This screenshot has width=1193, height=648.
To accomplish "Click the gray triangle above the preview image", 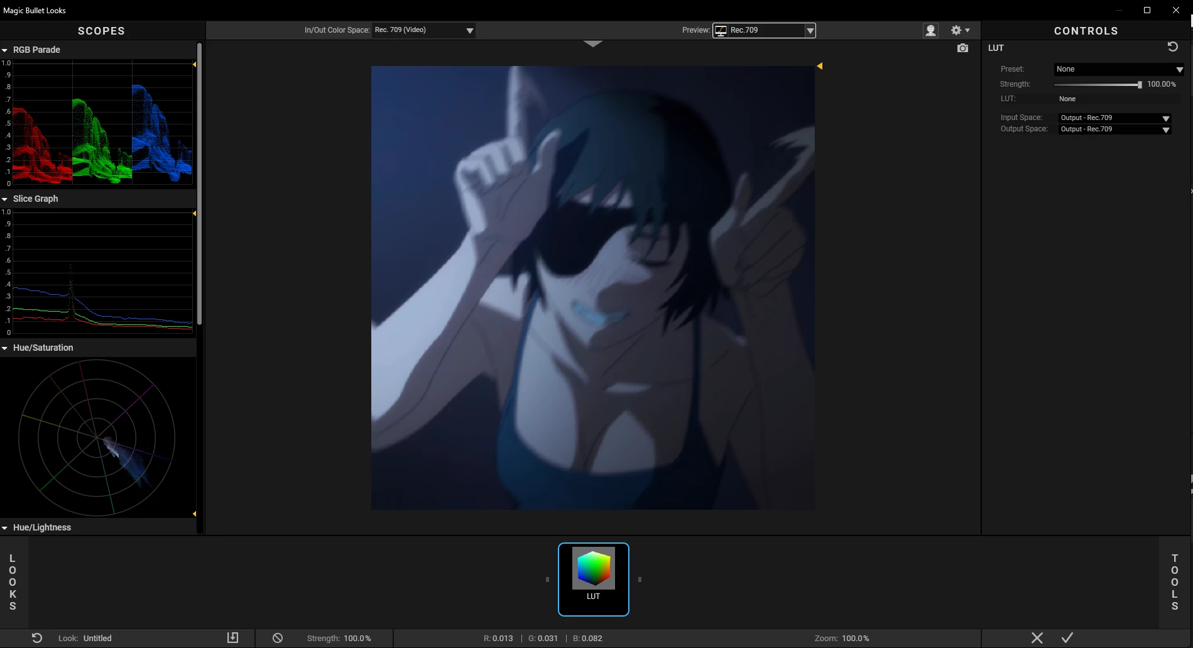I will pyautogui.click(x=592, y=44).
